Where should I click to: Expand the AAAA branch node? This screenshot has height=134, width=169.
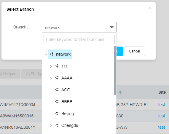[x=51, y=78]
